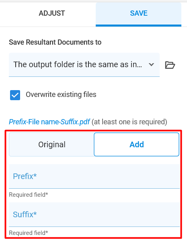
Task: Click 'Save Resultant Documents to' heading
Action: coord(55,42)
